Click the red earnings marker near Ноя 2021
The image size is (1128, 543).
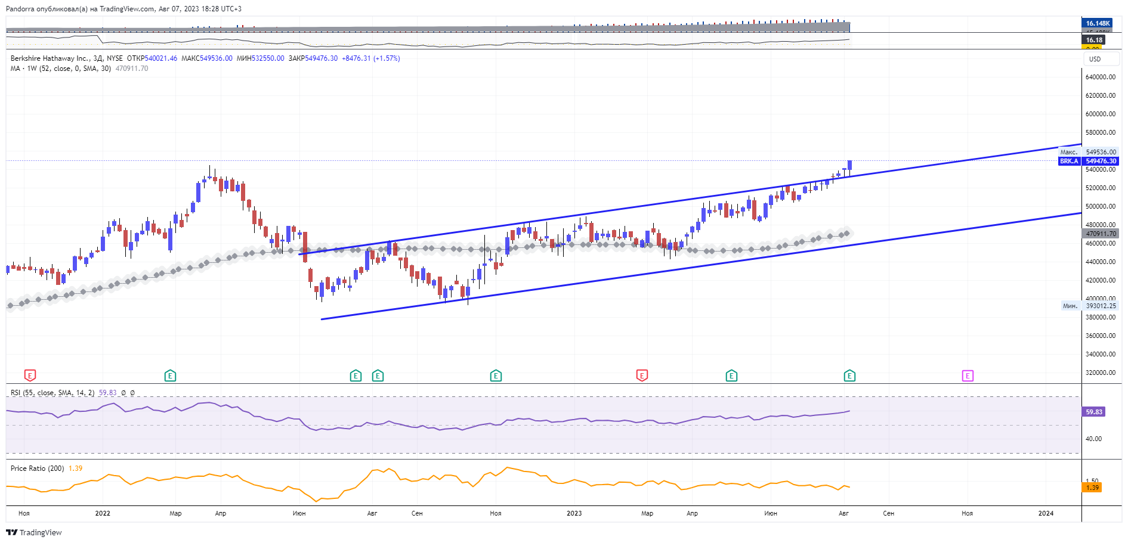click(x=30, y=376)
